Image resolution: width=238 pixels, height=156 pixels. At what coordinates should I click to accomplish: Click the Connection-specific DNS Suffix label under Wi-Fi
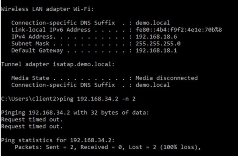point(63,23)
